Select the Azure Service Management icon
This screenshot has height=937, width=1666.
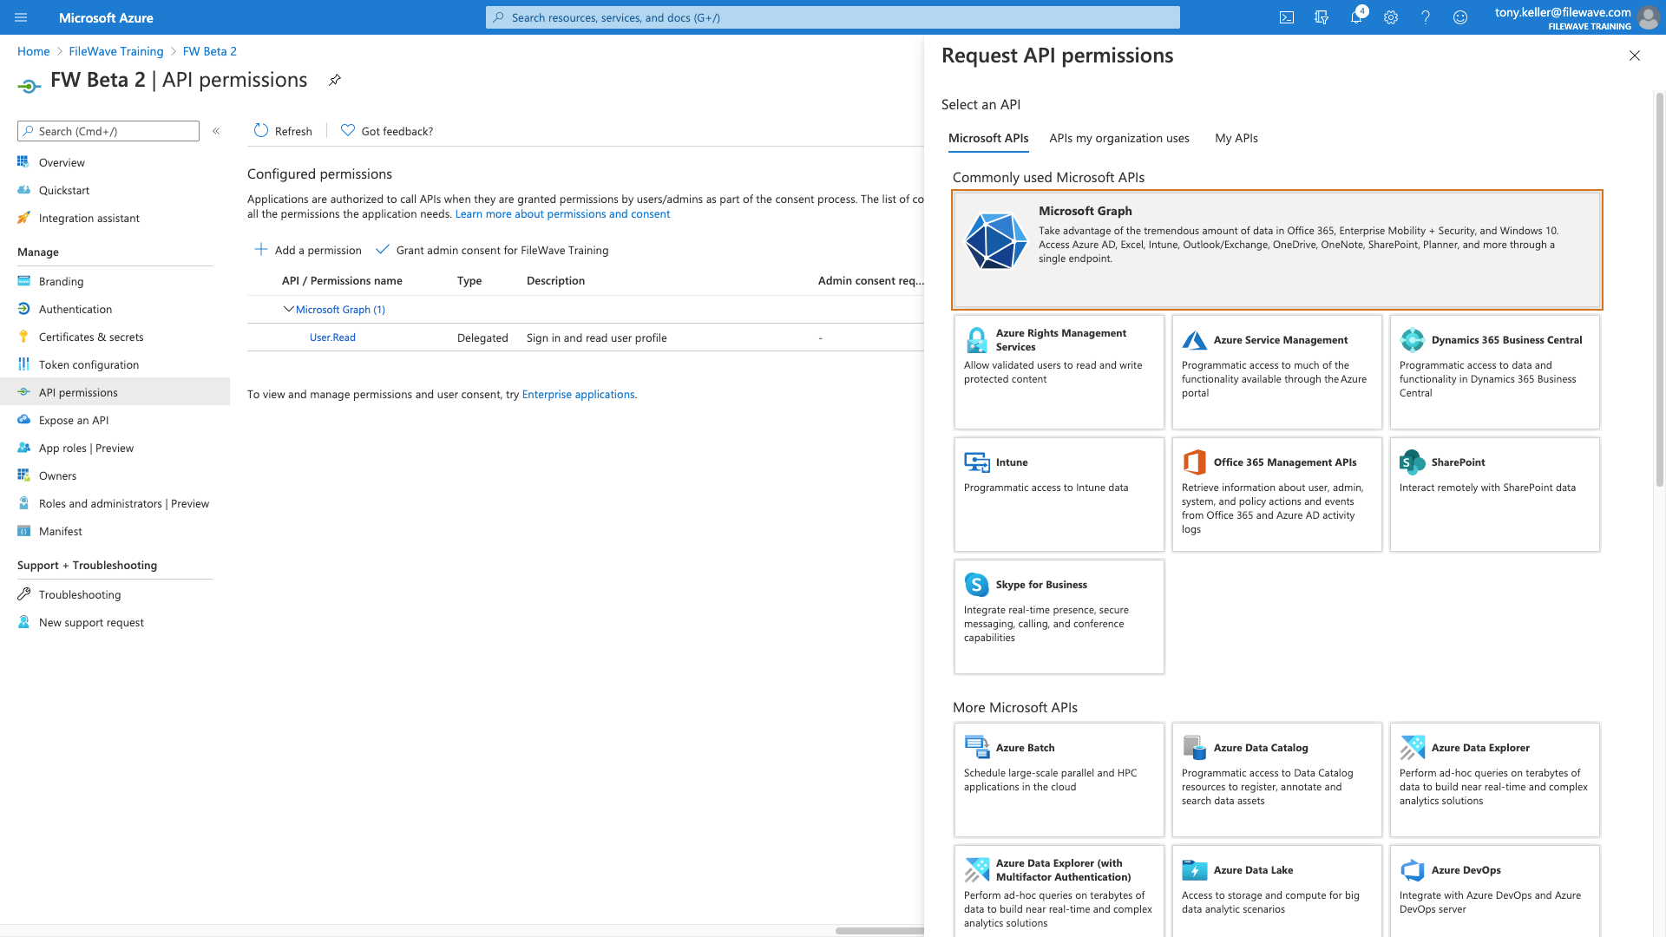point(1194,340)
